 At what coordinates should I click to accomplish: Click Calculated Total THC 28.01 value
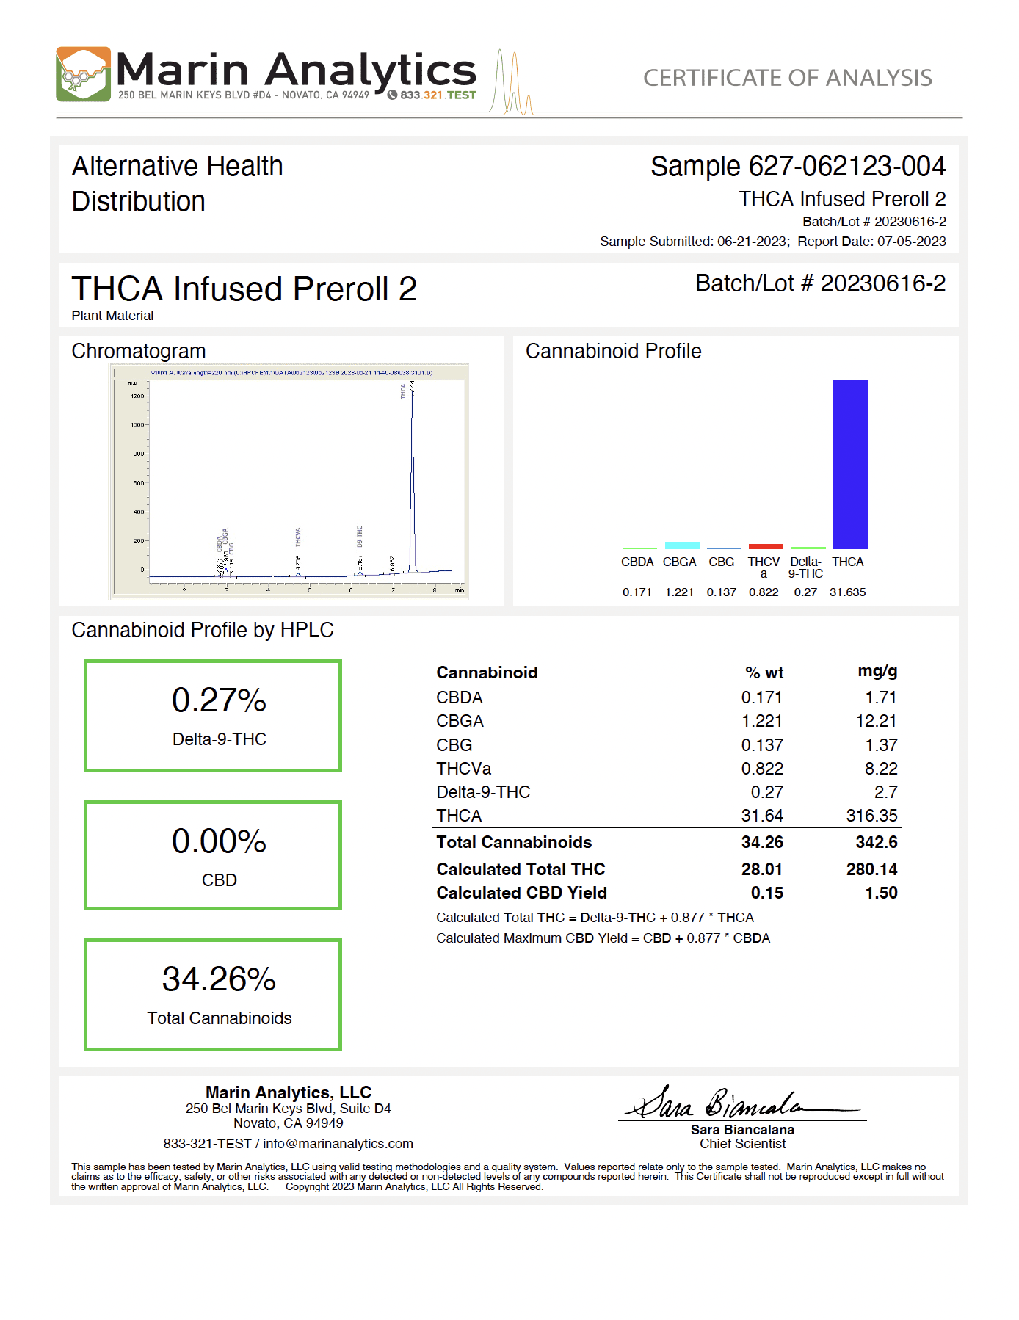tap(762, 869)
